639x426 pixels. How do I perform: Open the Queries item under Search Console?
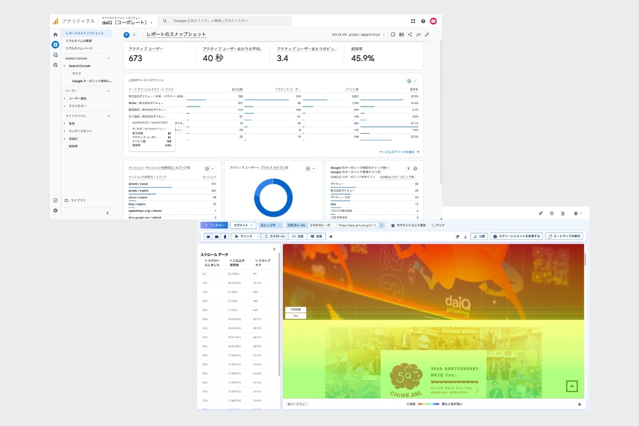76,73
